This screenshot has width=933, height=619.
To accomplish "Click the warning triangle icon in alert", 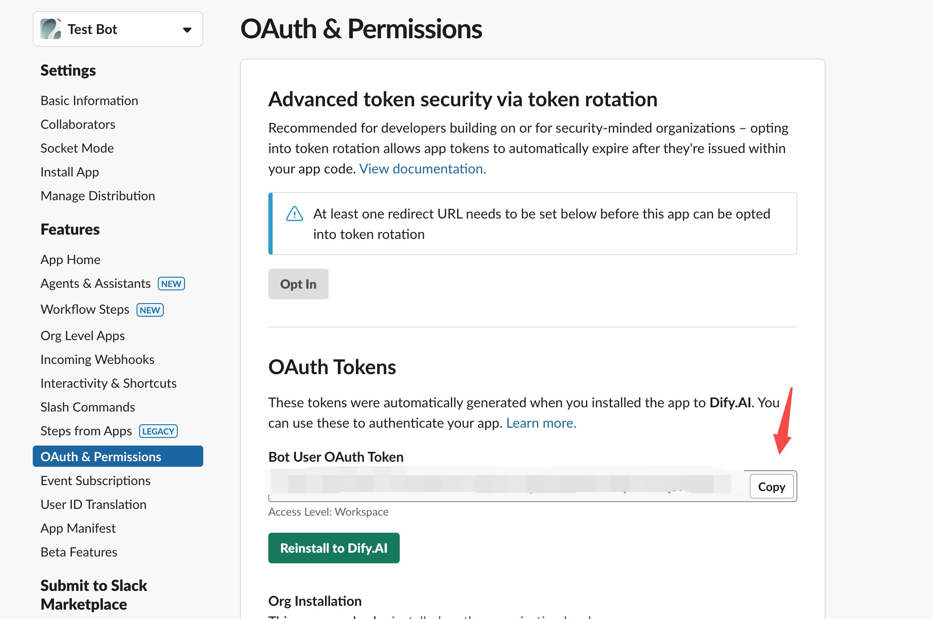I will click(x=294, y=213).
